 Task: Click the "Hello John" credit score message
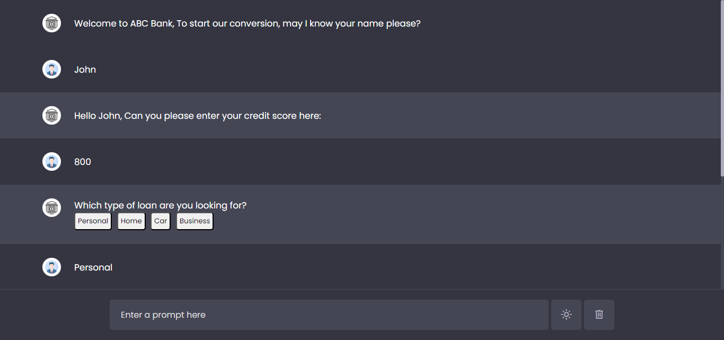(x=197, y=116)
